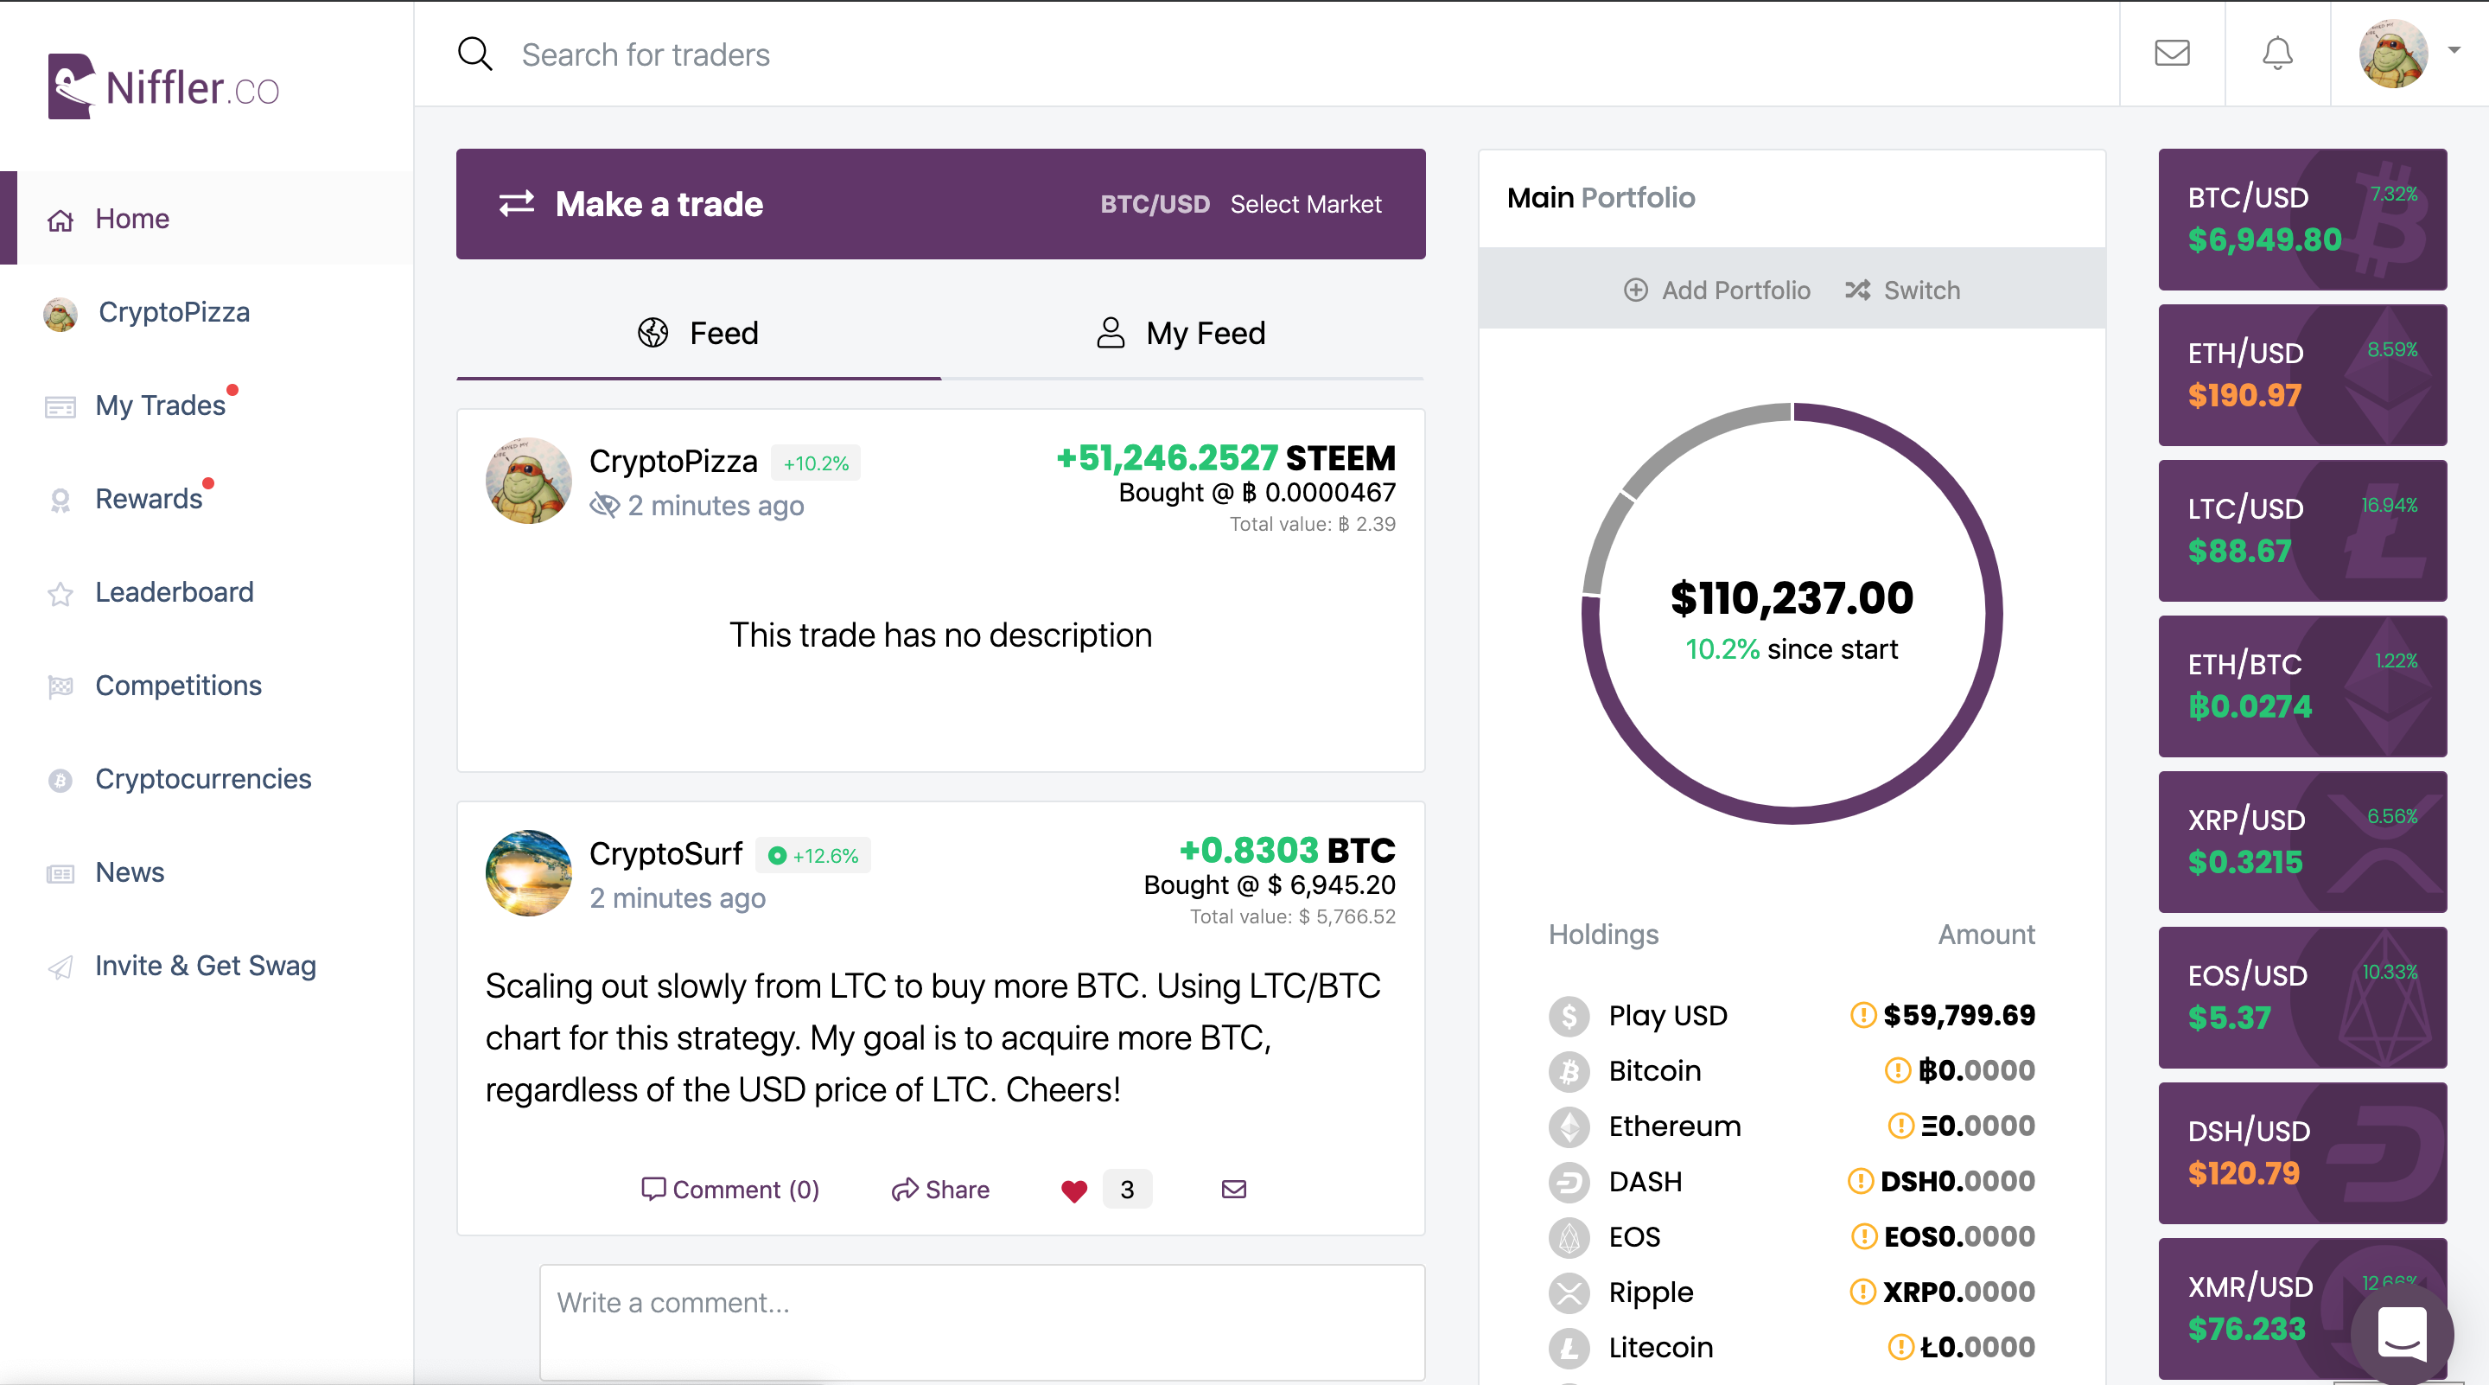The width and height of the screenshot is (2489, 1385).
Task: Click Add Portfolio
Action: pyautogui.click(x=1716, y=290)
